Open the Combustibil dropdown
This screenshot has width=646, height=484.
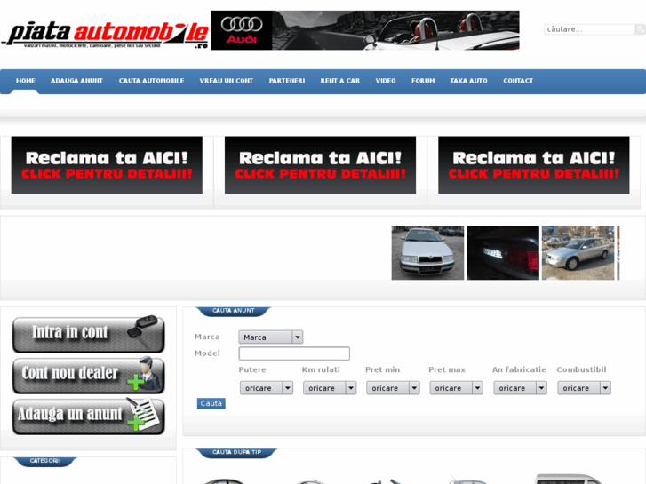click(584, 388)
